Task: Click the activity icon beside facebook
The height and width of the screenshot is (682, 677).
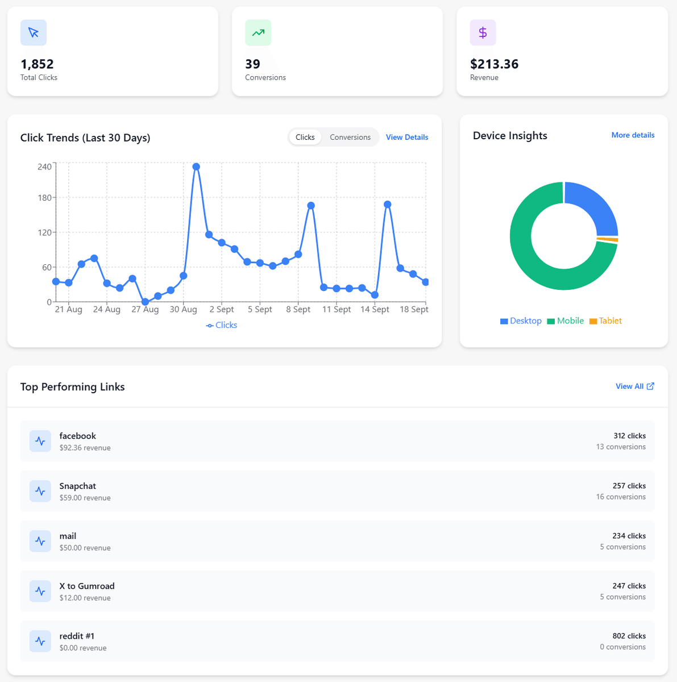Action: (40, 441)
